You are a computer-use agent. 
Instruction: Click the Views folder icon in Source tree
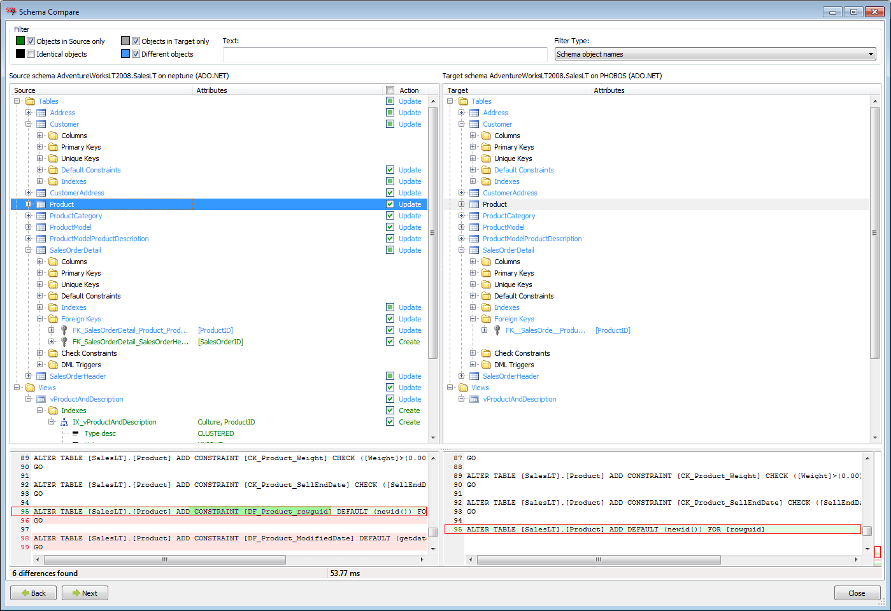(x=30, y=388)
